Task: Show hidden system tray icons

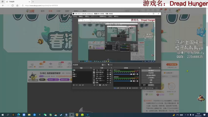Action: (185, 115)
